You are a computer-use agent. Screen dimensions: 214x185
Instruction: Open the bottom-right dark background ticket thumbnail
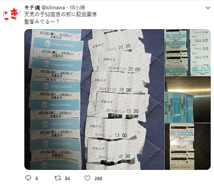(188, 147)
